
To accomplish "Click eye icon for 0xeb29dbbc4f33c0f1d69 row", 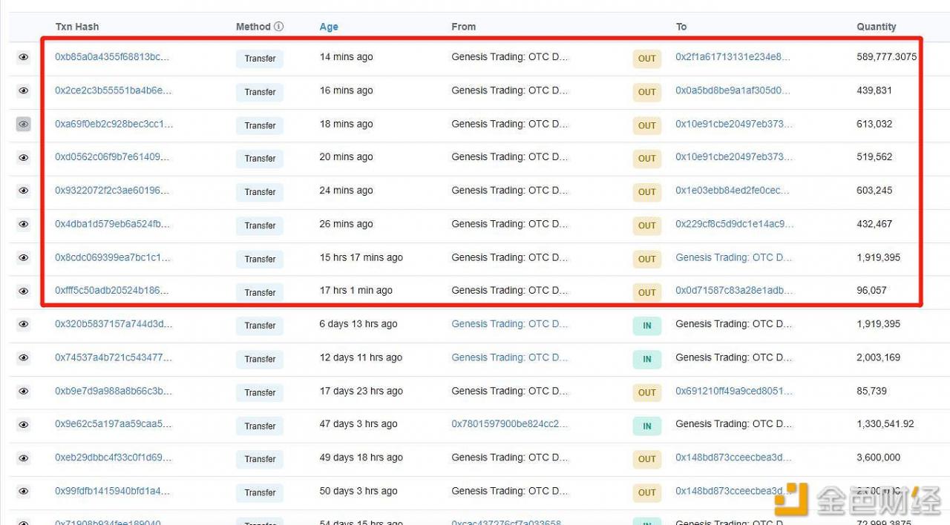I will pos(24,458).
